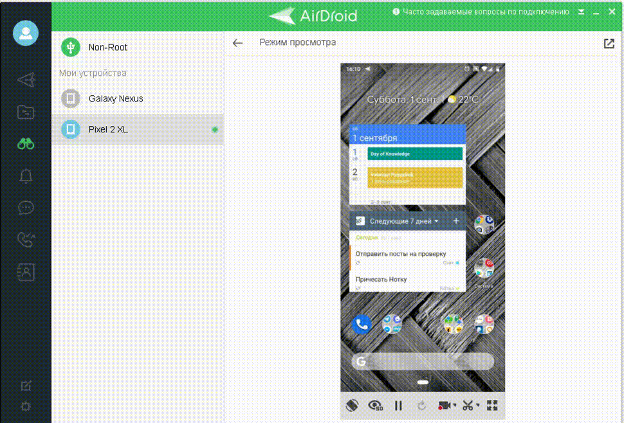
Task: Go back with the left arrow
Action: click(237, 43)
